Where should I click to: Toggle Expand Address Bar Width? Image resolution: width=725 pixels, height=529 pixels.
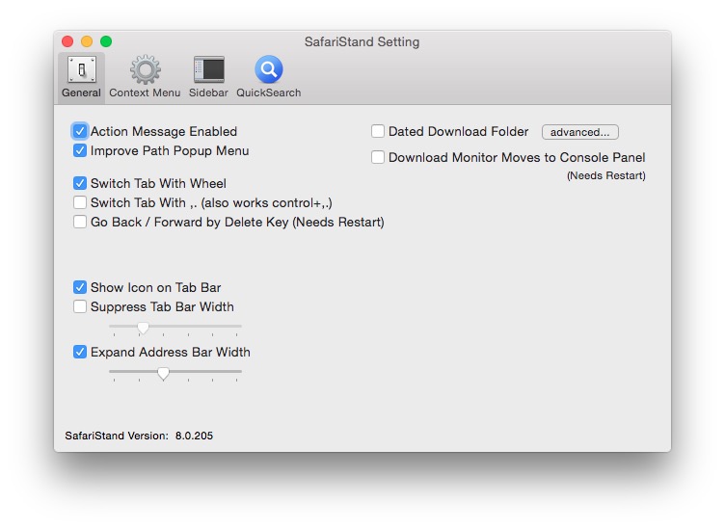80,352
